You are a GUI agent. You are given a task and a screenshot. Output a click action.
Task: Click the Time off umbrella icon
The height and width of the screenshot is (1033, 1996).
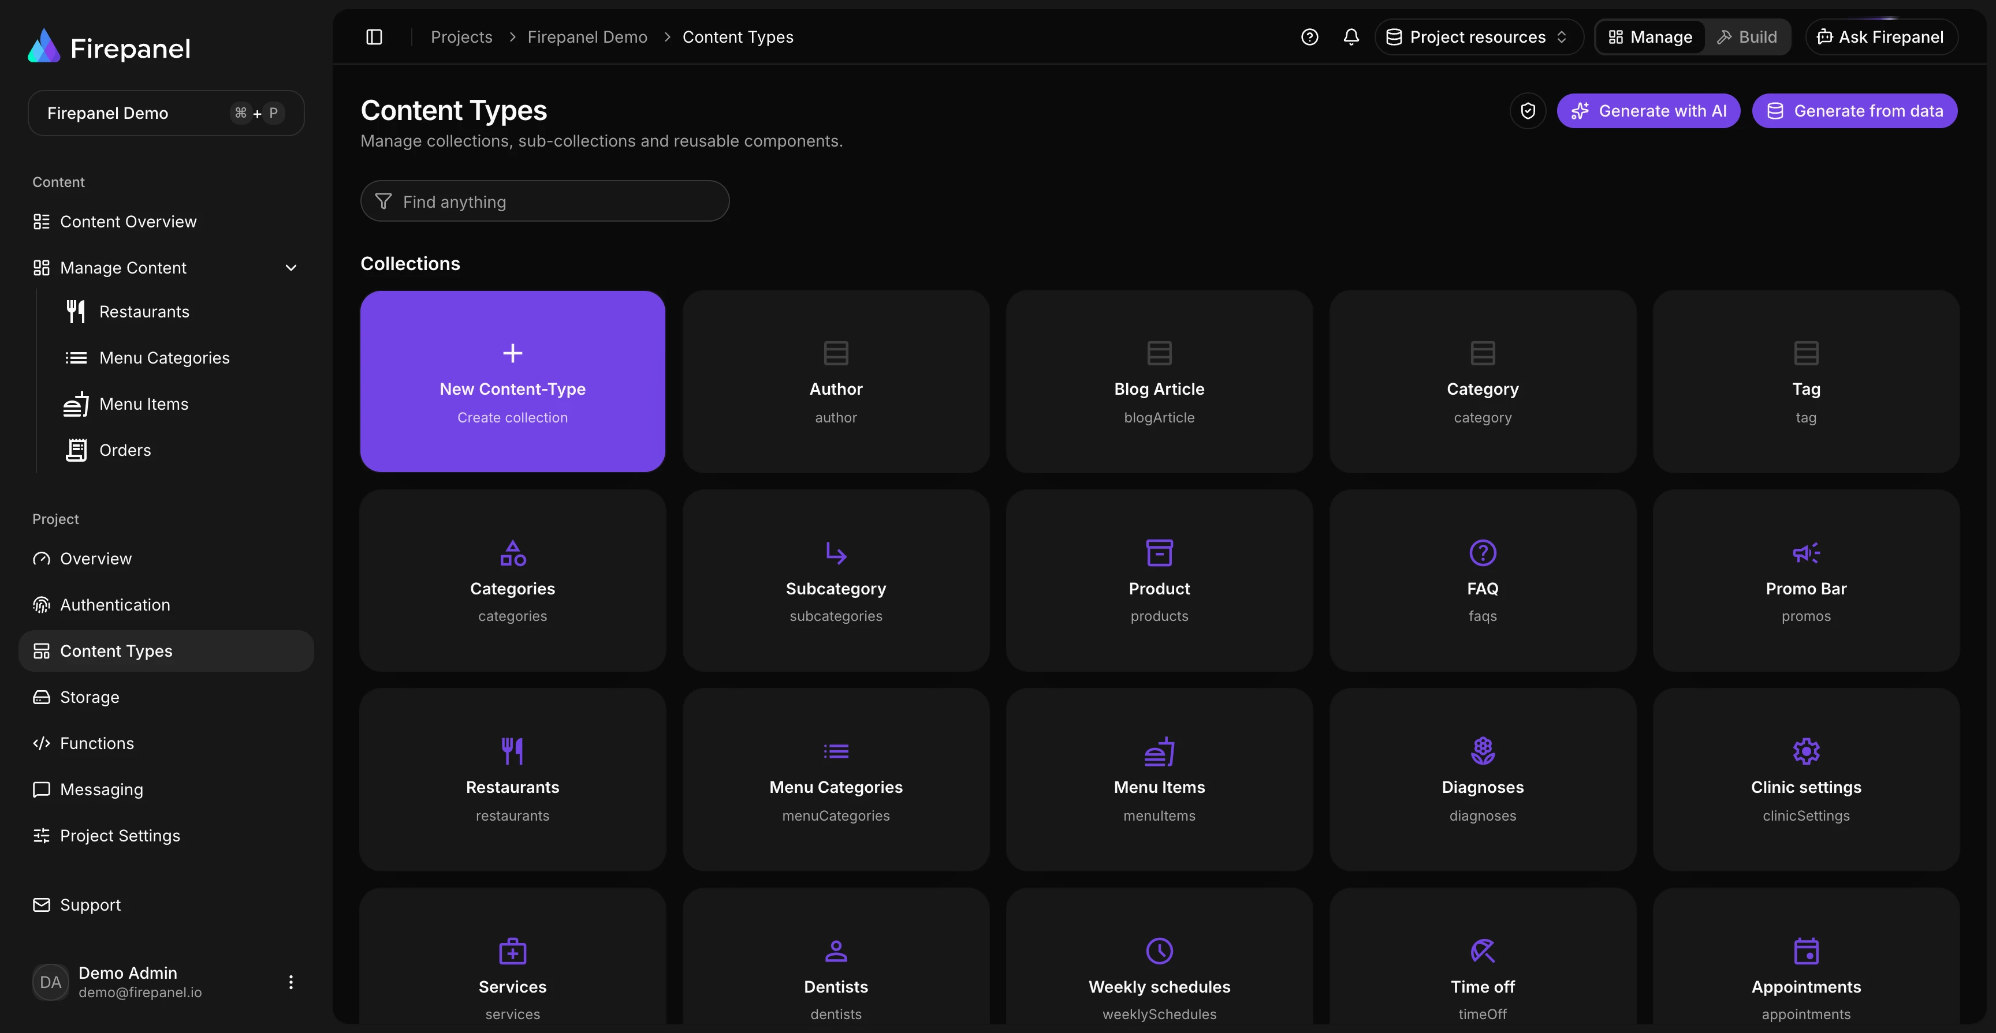point(1483,951)
